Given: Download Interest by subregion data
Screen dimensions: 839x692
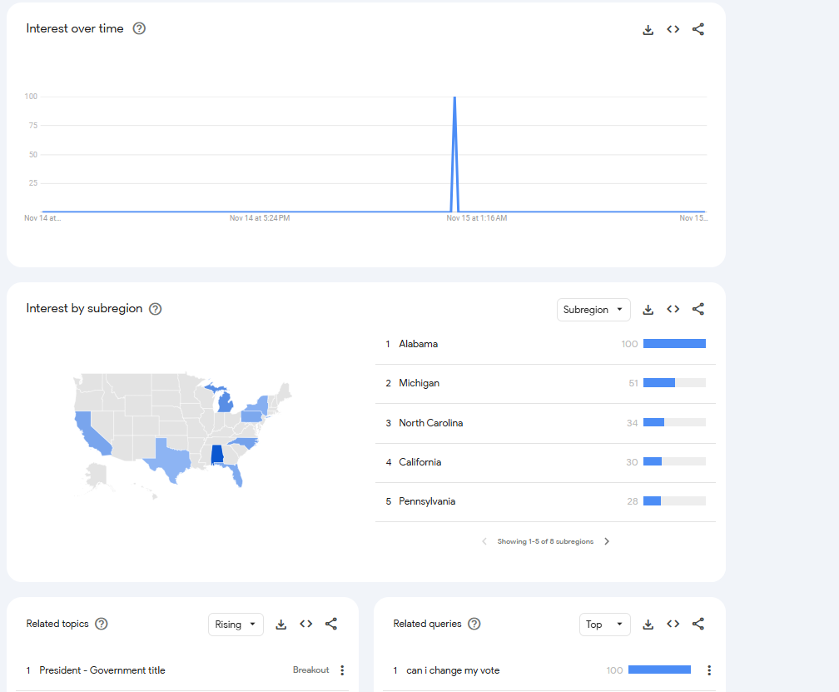Looking at the screenshot, I should (x=648, y=310).
